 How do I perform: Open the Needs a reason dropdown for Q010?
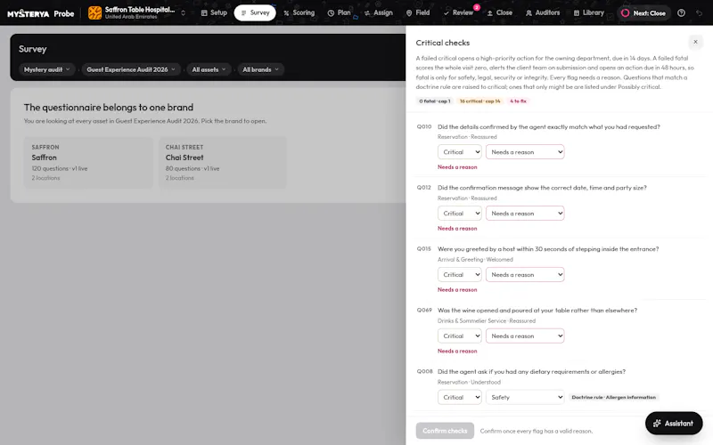coord(525,152)
